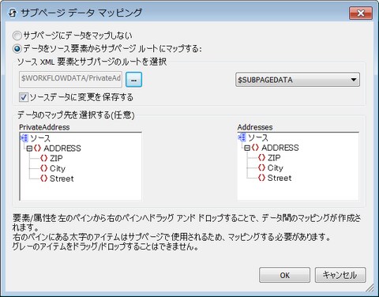Click the キャンセル button
The image size is (379, 297).
(340, 275)
